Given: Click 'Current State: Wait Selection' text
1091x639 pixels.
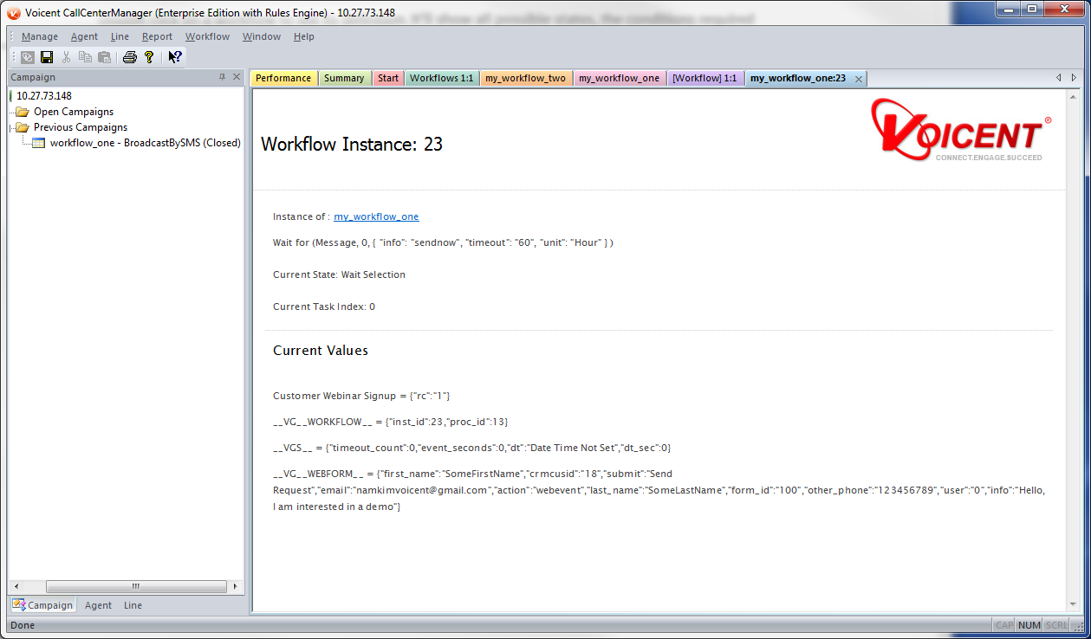Looking at the screenshot, I should pos(339,274).
